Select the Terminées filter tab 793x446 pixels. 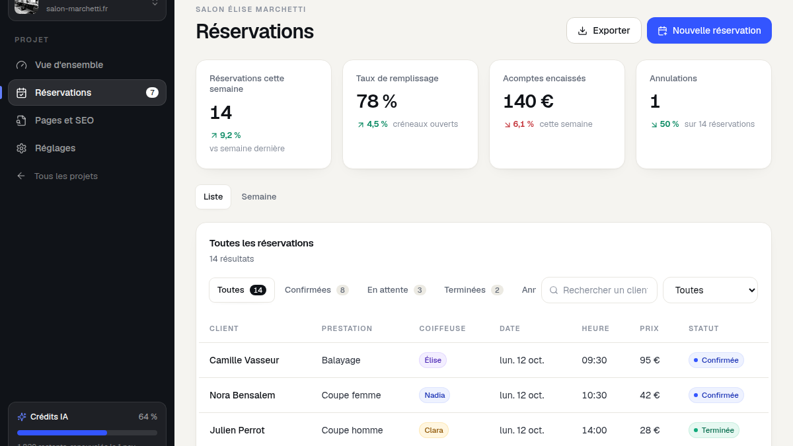tap(474, 290)
